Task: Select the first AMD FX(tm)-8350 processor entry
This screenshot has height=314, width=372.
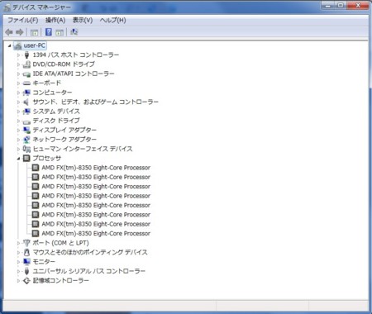Action: (x=96, y=168)
